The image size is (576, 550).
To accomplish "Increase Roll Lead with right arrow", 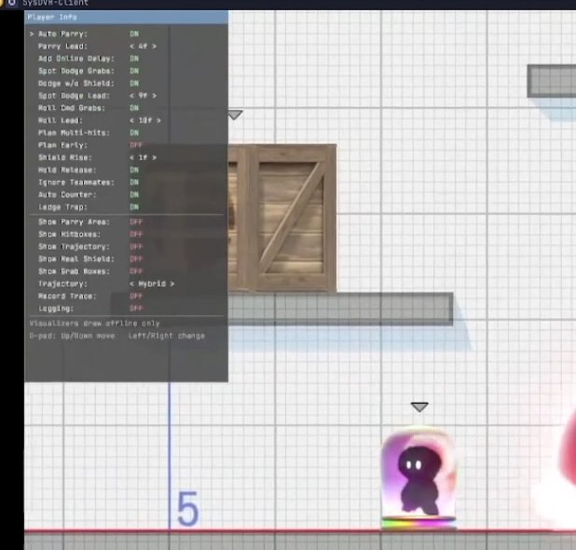I will pyautogui.click(x=158, y=120).
